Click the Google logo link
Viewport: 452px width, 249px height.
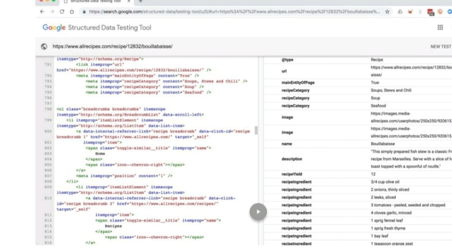54,27
